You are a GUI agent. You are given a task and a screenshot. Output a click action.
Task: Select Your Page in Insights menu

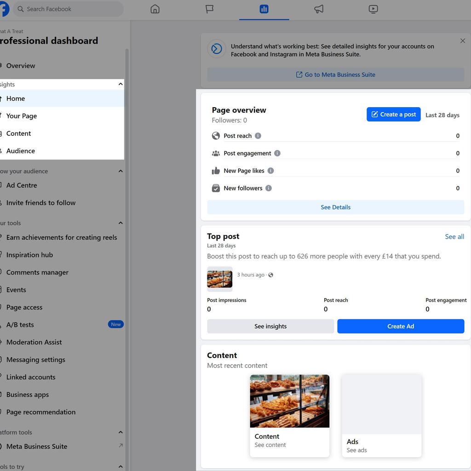point(22,116)
